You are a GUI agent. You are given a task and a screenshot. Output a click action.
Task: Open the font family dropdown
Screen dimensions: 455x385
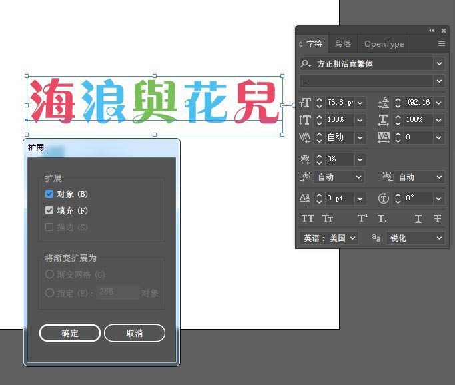(x=439, y=63)
